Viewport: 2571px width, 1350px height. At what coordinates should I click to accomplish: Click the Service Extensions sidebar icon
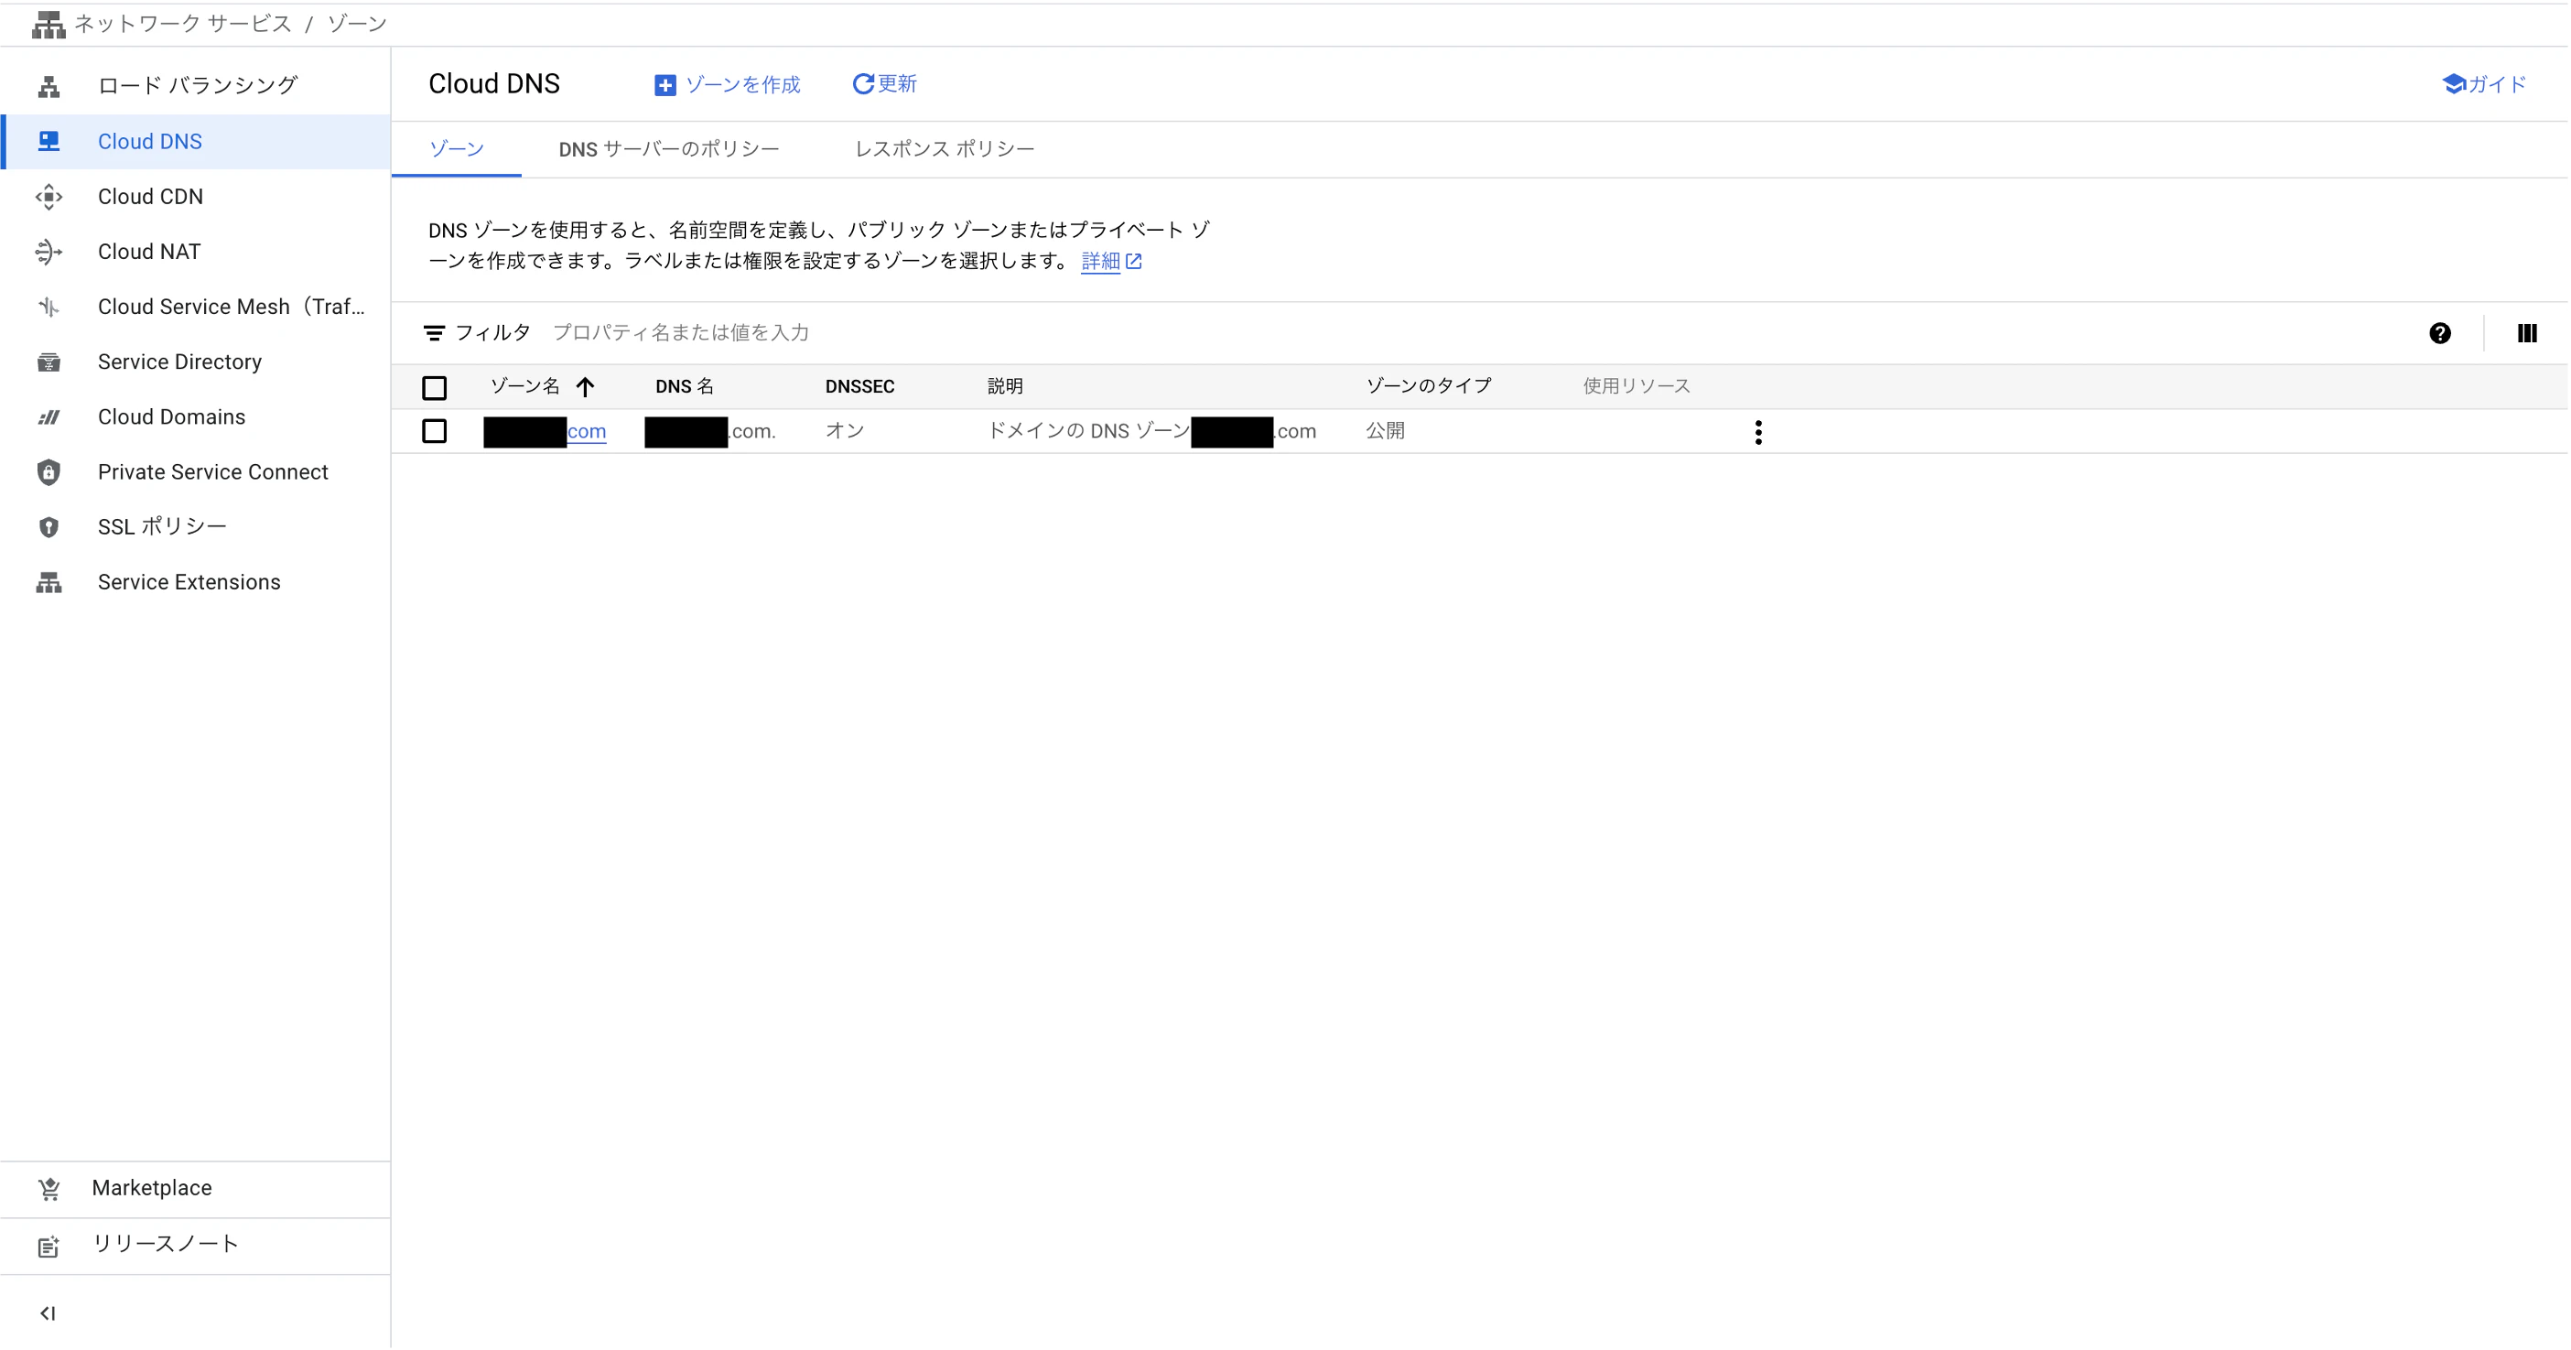click(x=49, y=583)
